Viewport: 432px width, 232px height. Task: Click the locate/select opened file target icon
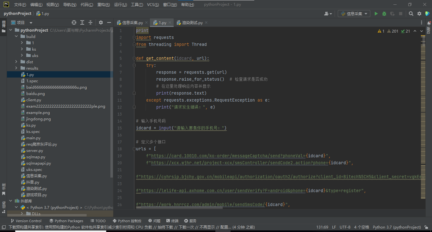[74, 22]
